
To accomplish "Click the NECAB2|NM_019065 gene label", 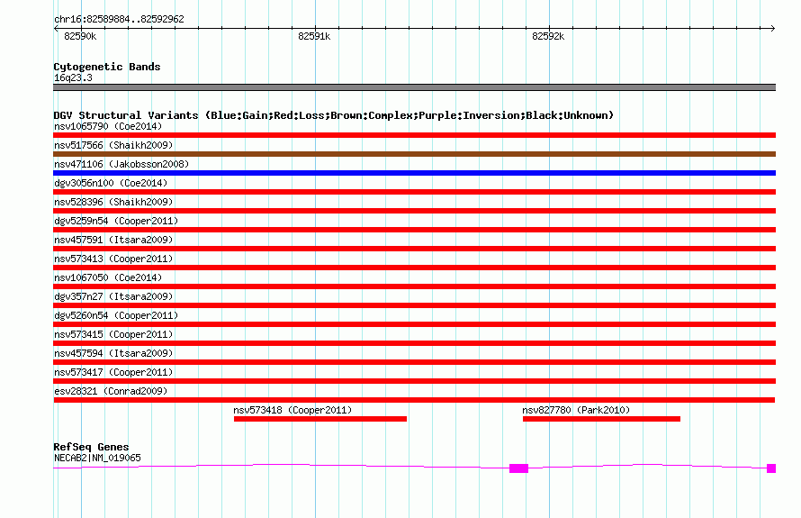I will point(97,459).
